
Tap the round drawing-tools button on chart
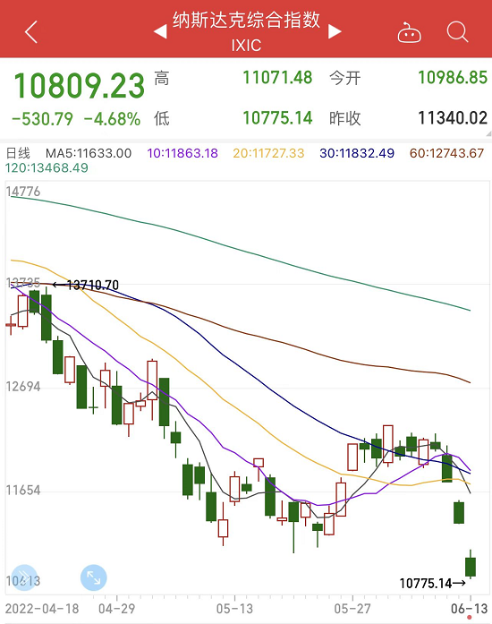tap(24, 577)
